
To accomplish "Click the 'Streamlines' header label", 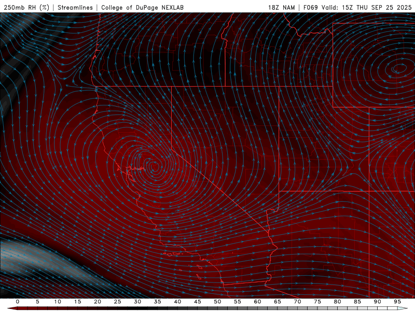I will tap(75, 7).
